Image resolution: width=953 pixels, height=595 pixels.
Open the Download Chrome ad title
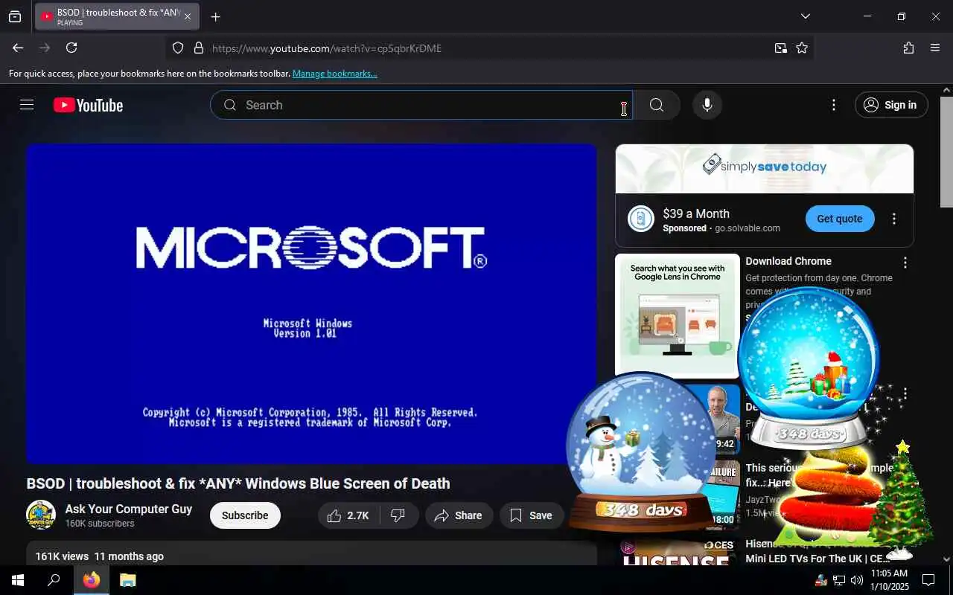(788, 261)
